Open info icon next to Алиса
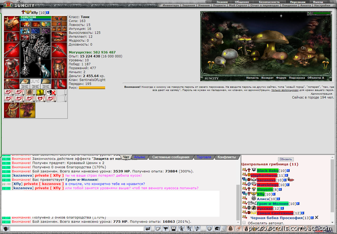 coord(279,199)
